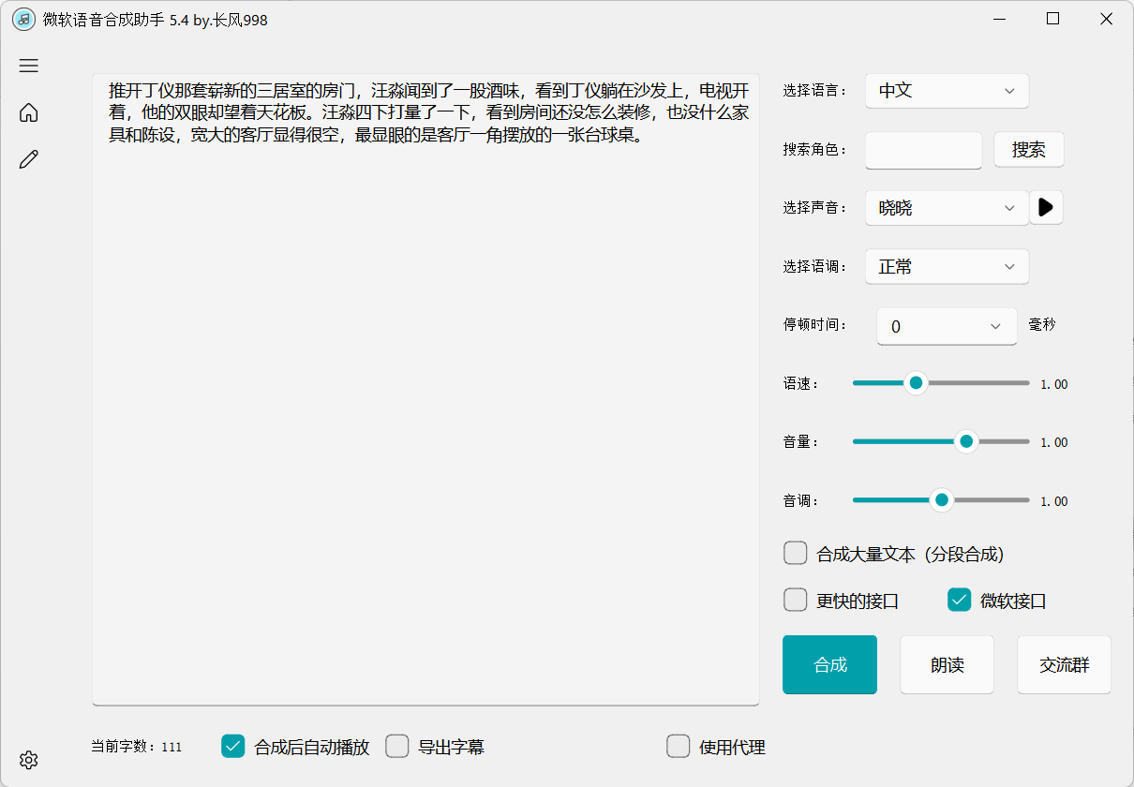Click the 交流群 button
1134x787 pixels.
coord(1065,665)
